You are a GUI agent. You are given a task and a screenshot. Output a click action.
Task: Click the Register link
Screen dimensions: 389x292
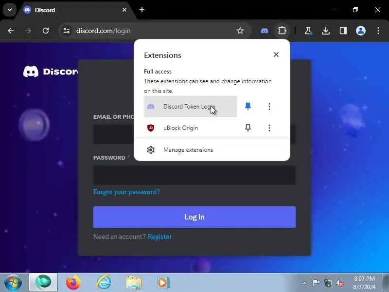(x=159, y=237)
